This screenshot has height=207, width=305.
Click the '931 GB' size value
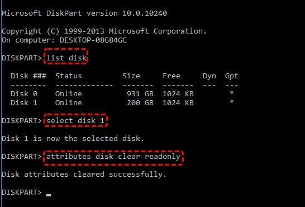coord(140,94)
